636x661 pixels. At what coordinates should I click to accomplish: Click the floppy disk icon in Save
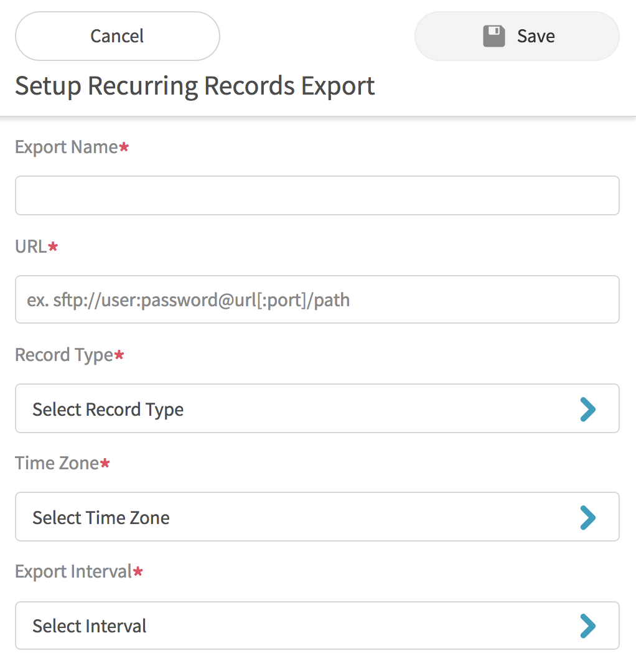coord(494,36)
